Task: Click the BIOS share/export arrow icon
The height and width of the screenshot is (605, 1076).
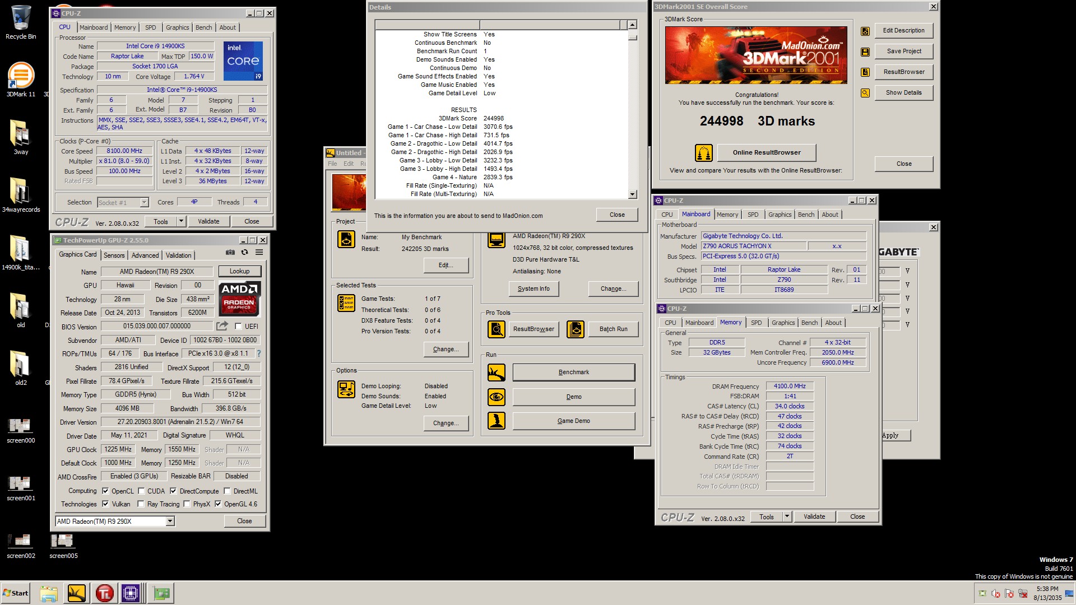Action: pyautogui.click(x=222, y=326)
